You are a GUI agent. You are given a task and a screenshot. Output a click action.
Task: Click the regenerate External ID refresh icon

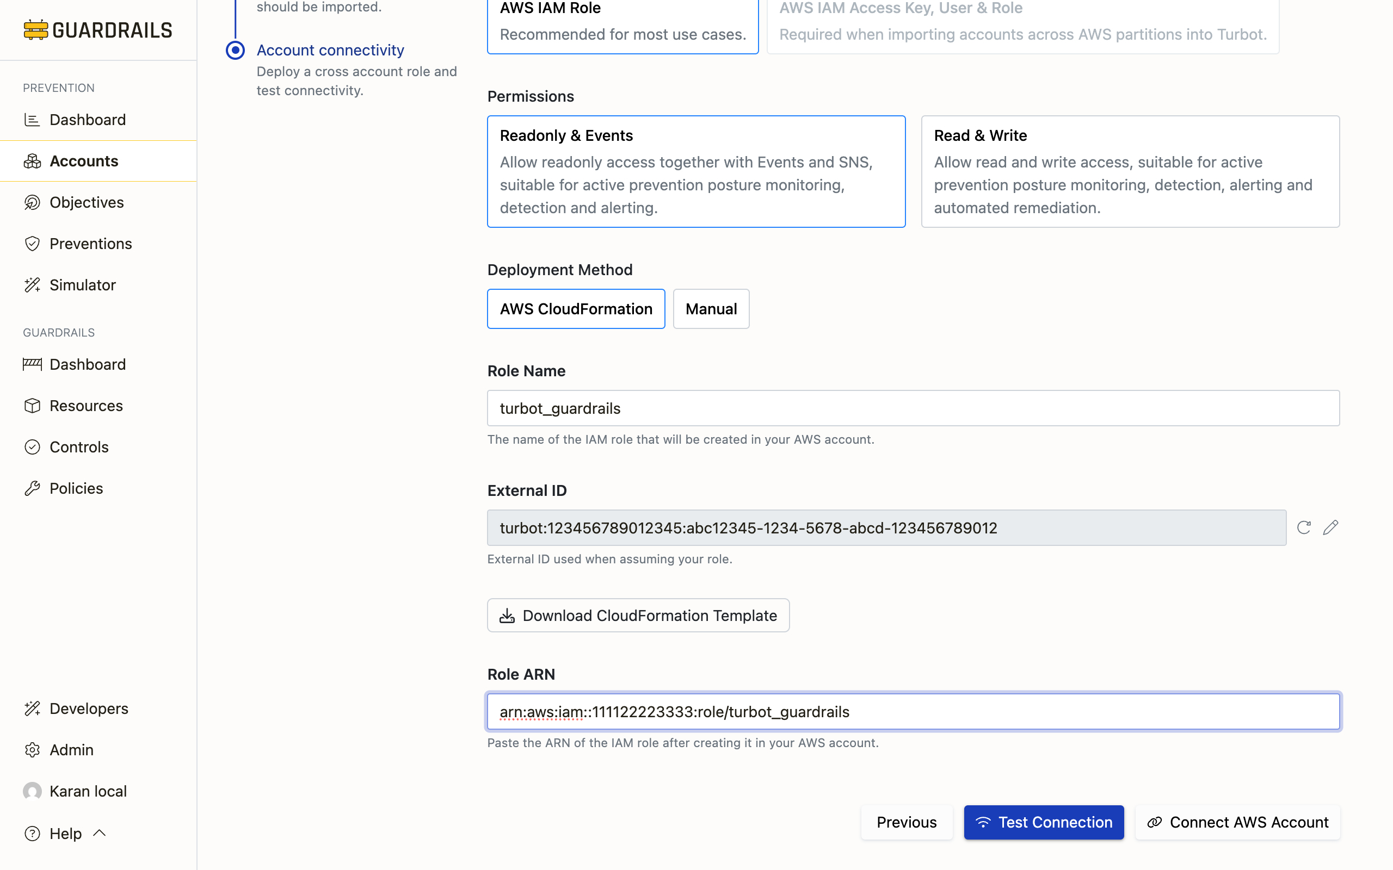pos(1303,527)
